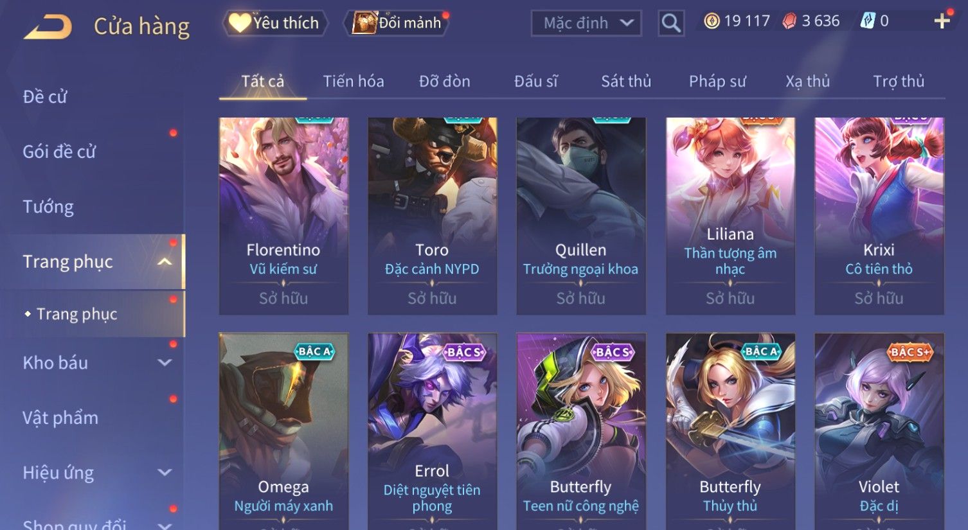This screenshot has height=530, width=968.
Task: Click the golden back arrow icon
Action: [48, 27]
